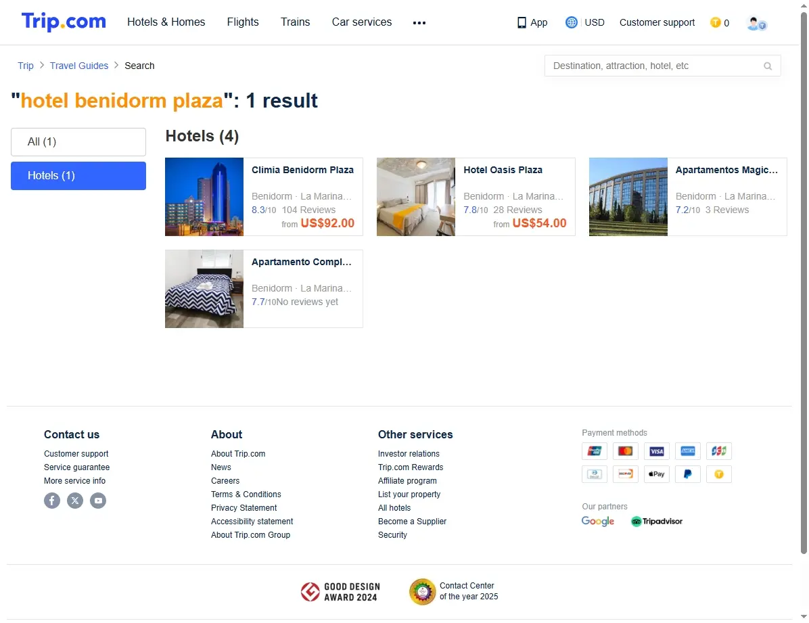The width and height of the screenshot is (809, 623).
Task: Click the American Express payment icon
Action: click(688, 451)
